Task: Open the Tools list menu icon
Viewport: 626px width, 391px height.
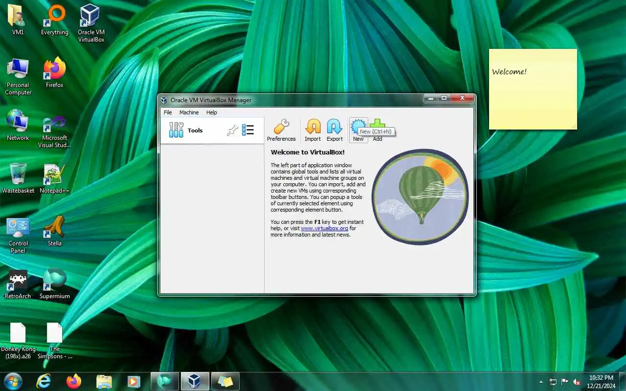Action: [x=248, y=130]
